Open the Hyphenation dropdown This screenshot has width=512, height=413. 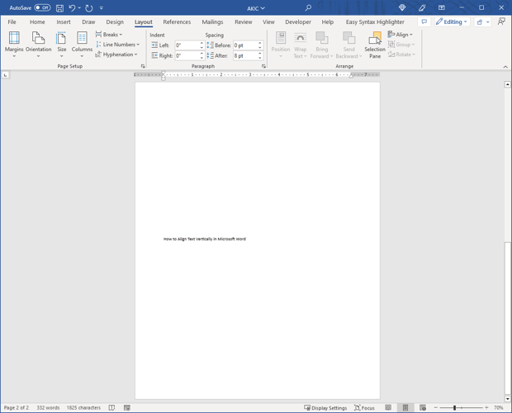116,55
